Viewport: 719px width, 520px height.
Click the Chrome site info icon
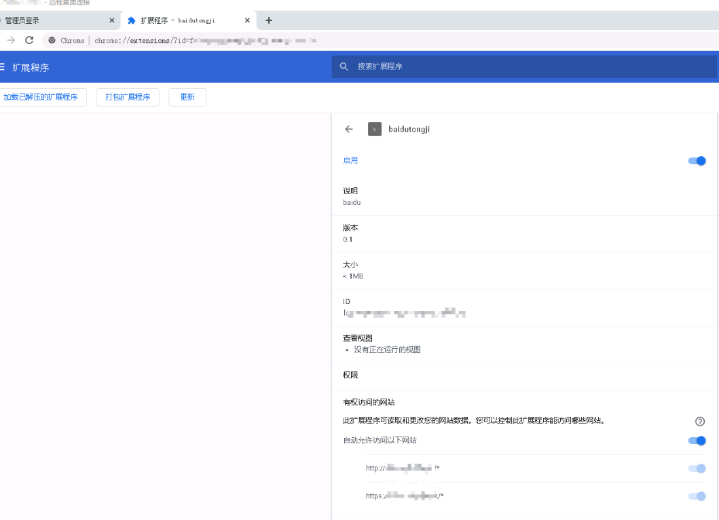click(52, 40)
